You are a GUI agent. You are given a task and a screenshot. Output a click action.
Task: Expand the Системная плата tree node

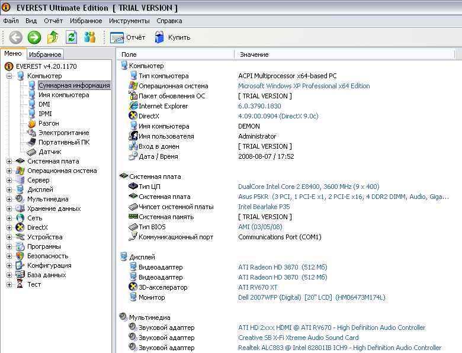click(9, 161)
